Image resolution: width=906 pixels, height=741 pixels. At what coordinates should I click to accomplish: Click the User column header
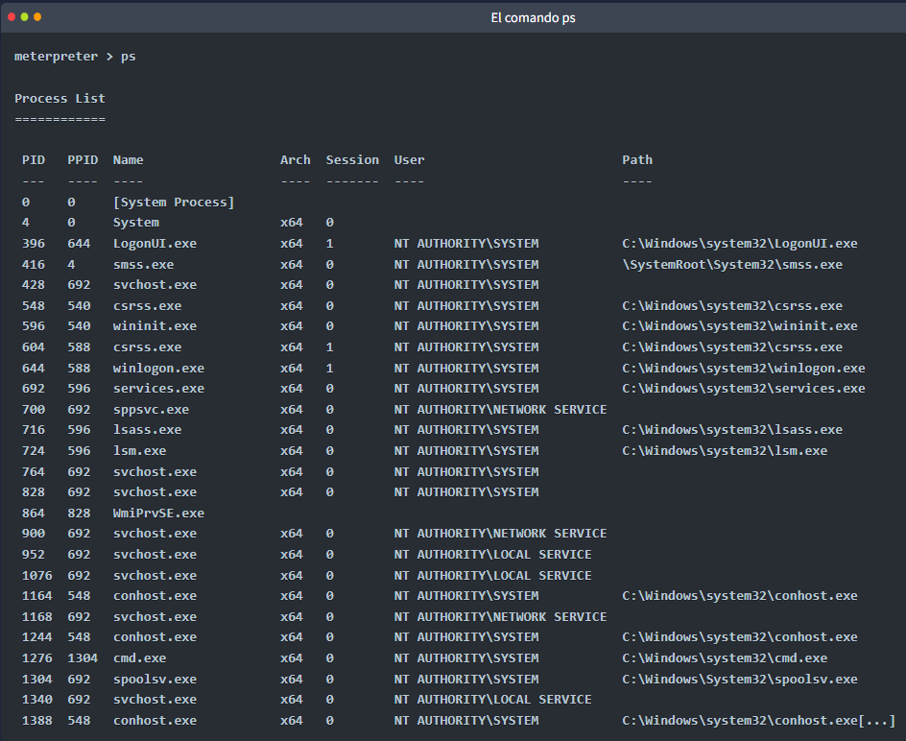(409, 160)
